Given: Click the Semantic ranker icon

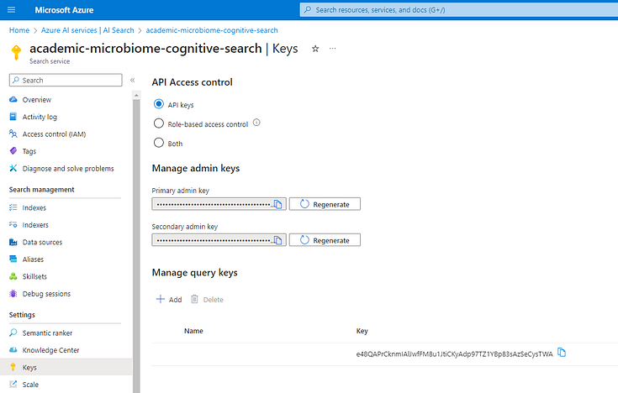Looking at the screenshot, I should coord(13,333).
